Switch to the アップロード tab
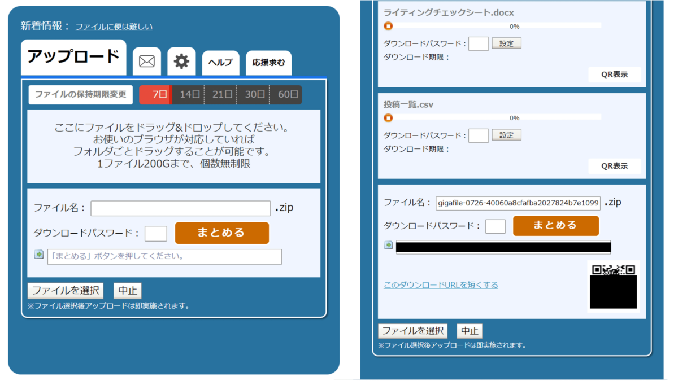 (73, 57)
